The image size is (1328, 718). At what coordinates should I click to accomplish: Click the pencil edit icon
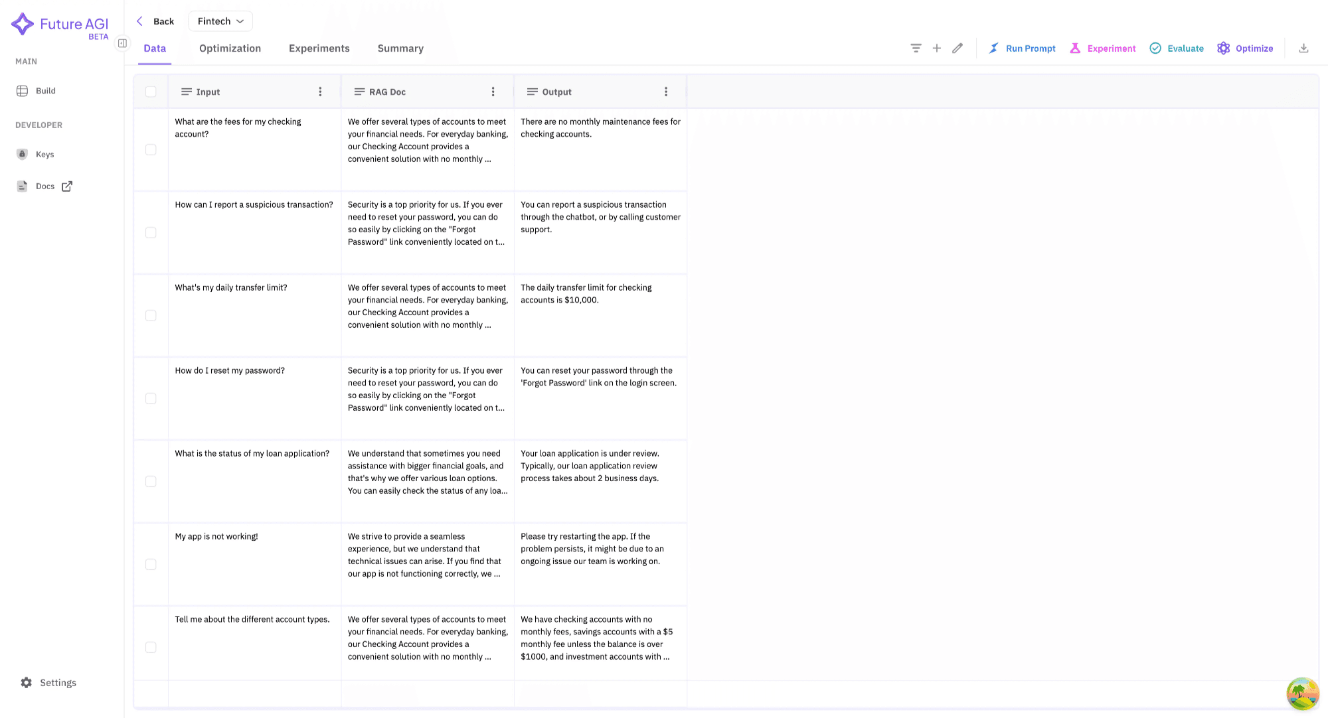pyautogui.click(x=957, y=48)
